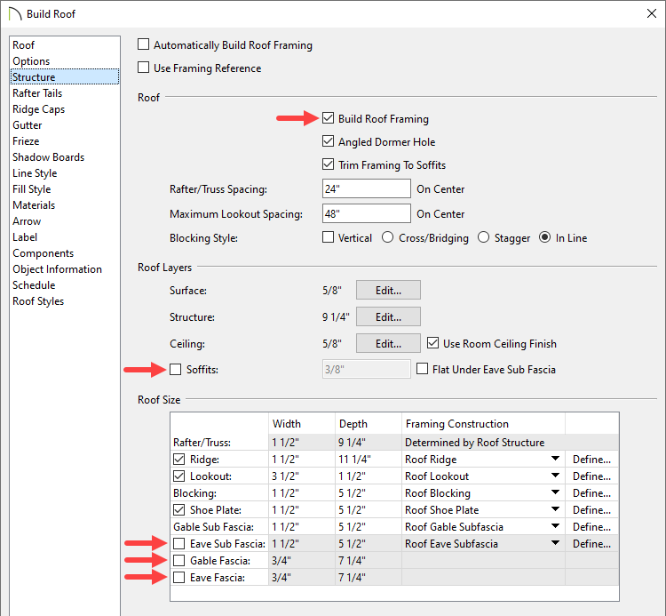Click Ridge width cell 1 1/2"

click(x=302, y=460)
